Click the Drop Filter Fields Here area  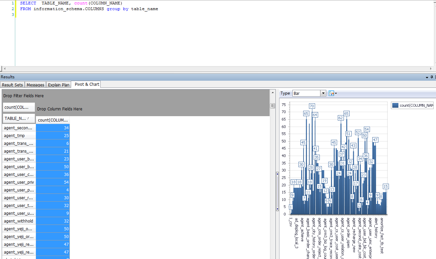23,96
